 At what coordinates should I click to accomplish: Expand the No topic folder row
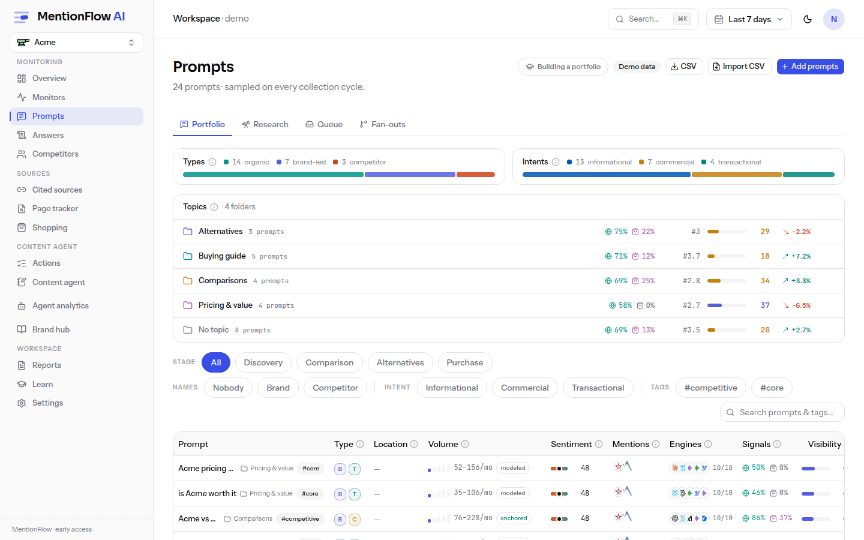pos(509,330)
